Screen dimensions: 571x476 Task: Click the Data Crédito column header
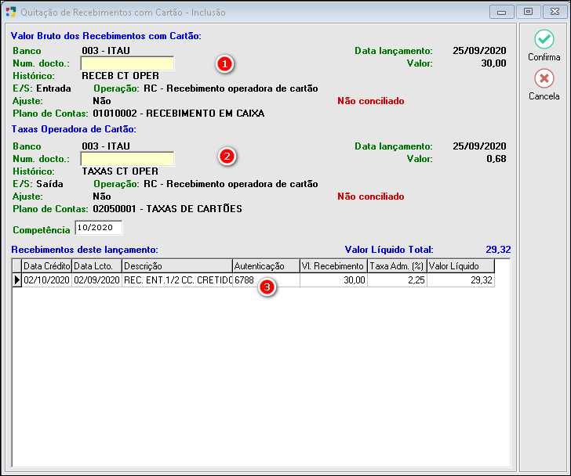click(46, 266)
